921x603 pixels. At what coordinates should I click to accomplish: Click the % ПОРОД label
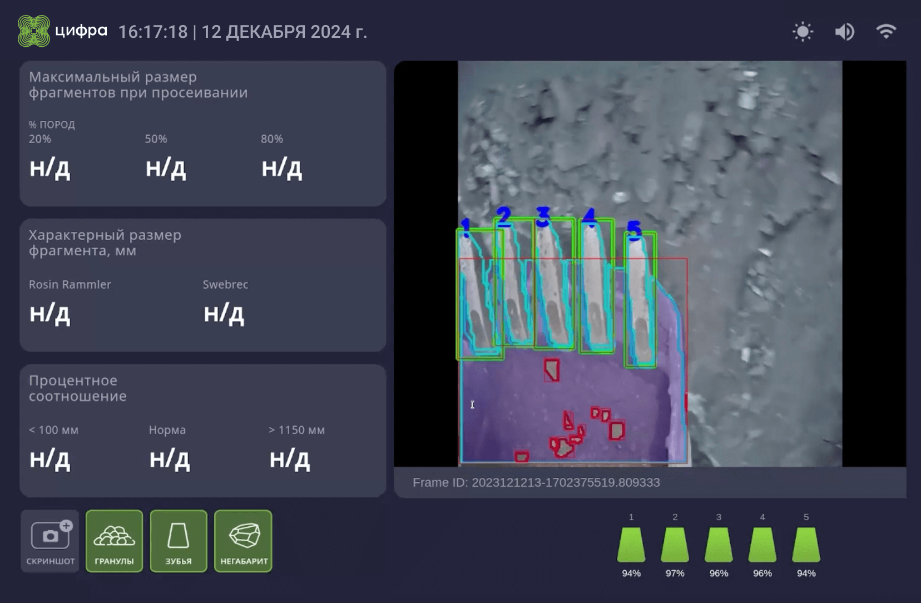tap(52, 125)
